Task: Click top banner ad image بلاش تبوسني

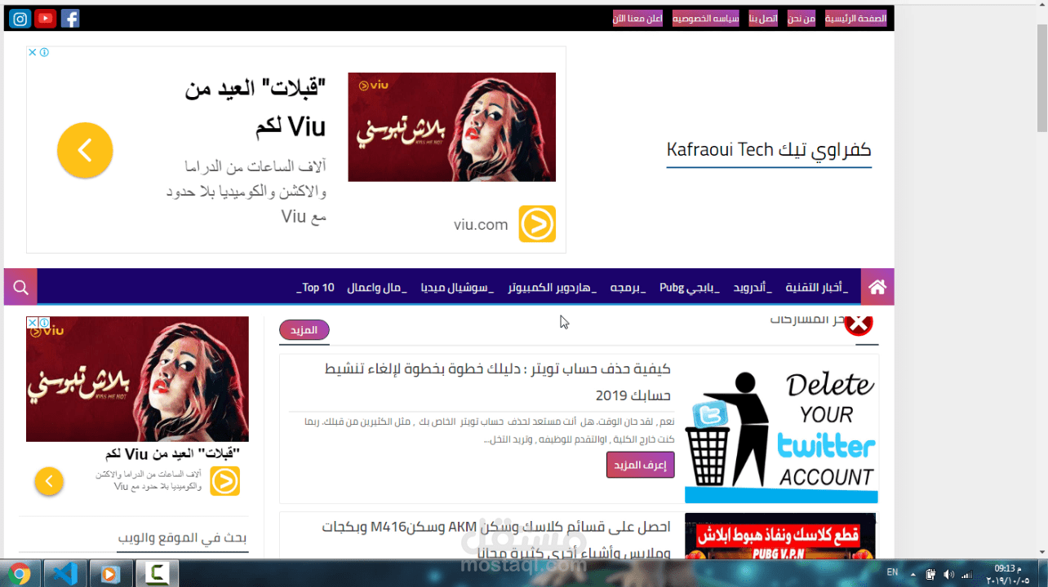Action: [x=452, y=127]
